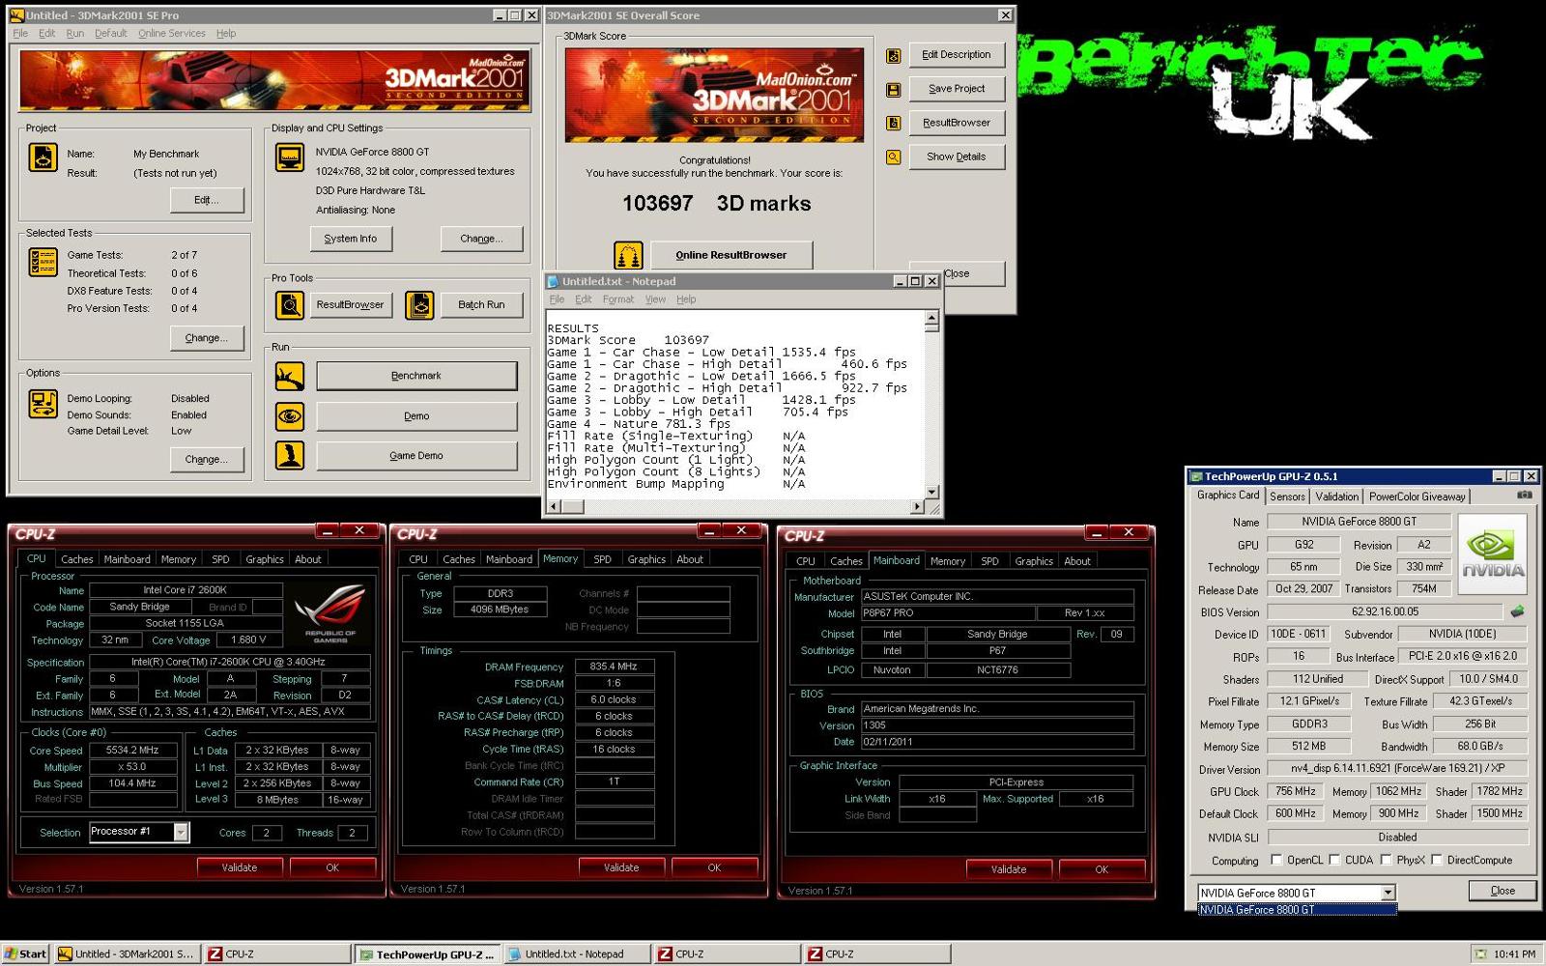
Task: Click the Save Project floppy icon
Action: [894, 90]
